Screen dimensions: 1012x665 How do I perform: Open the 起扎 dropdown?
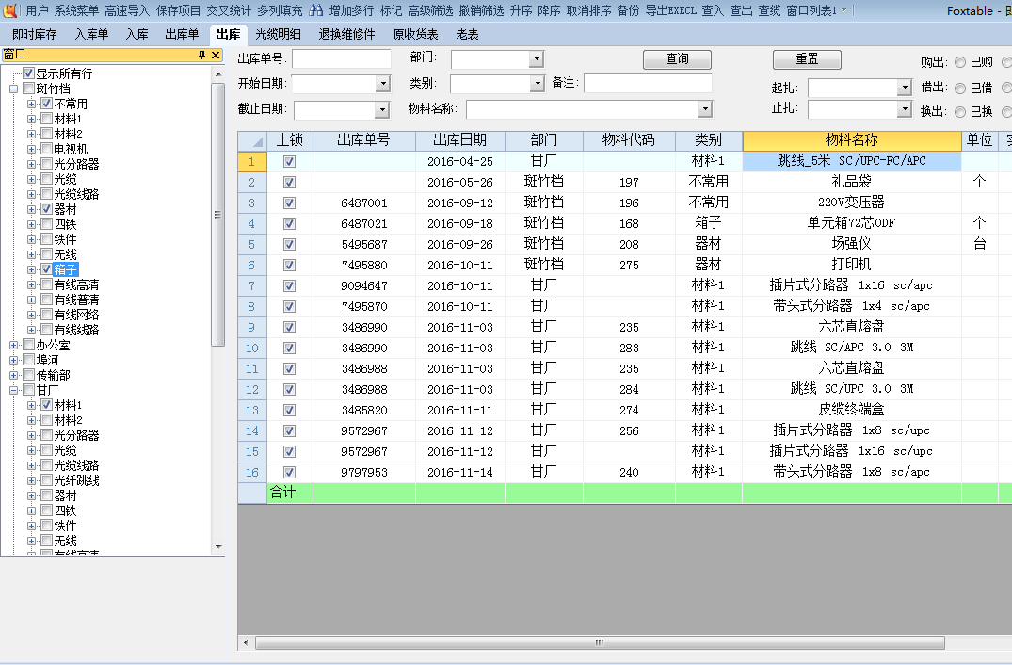905,88
